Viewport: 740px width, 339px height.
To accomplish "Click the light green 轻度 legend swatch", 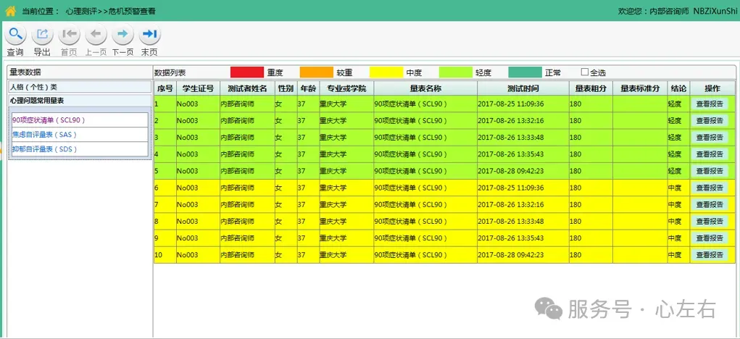I will (455, 72).
